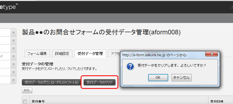Toggle the select-all checkbox in table header
The height and width of the screenshot is (104, 233).
point(25,102)
